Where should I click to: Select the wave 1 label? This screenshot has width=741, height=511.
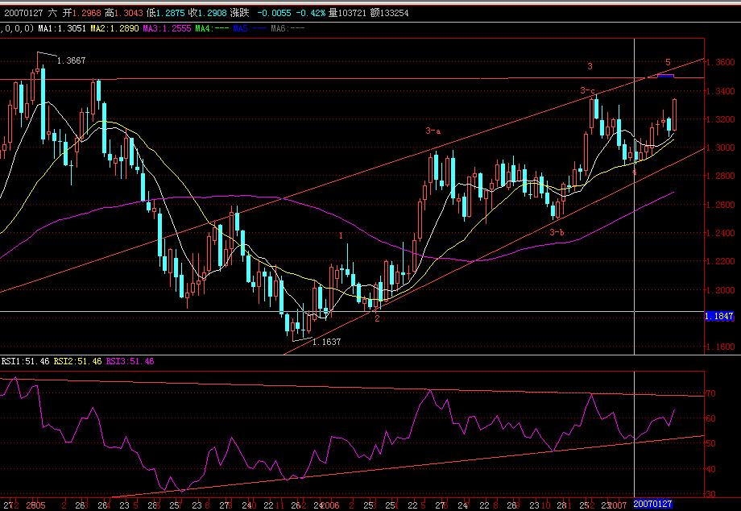pos(341,235)
